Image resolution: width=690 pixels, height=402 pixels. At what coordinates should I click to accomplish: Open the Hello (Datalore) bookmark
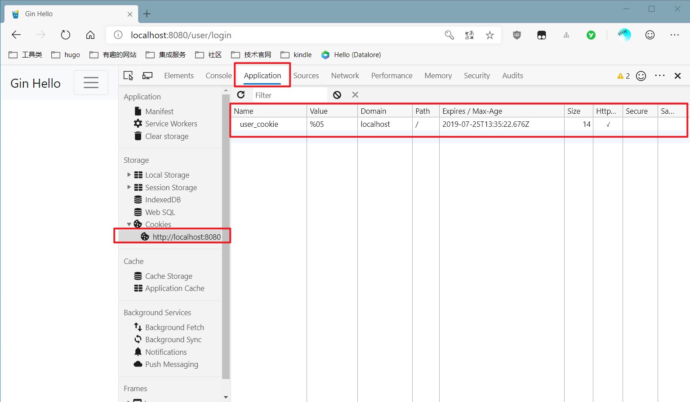point(352,55)
